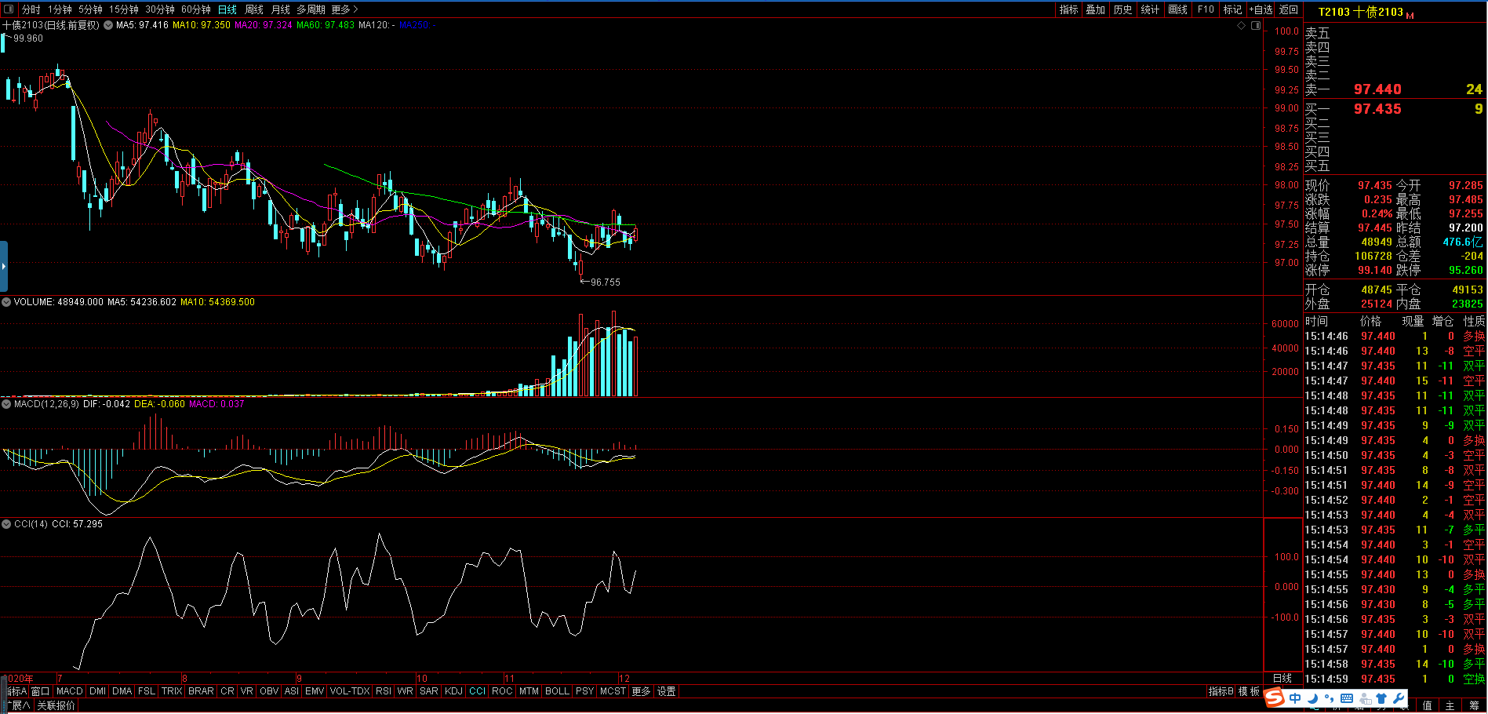Click the 99.960 high price marker
This screenshot has width=1488, height=714.
coord(28,38)
